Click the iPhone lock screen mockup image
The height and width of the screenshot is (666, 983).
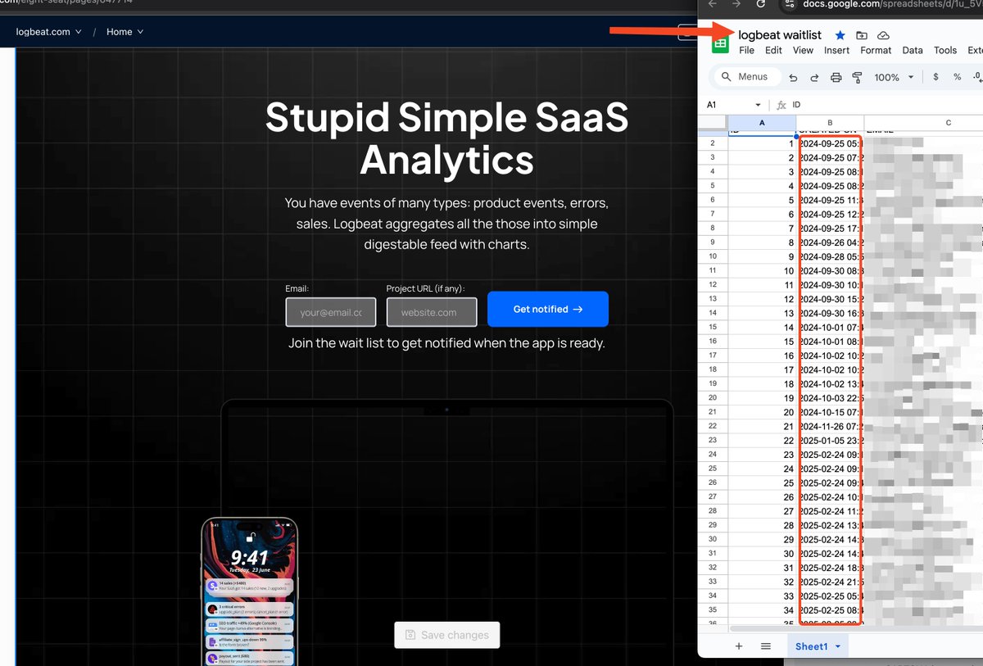(x=249, y=591)
